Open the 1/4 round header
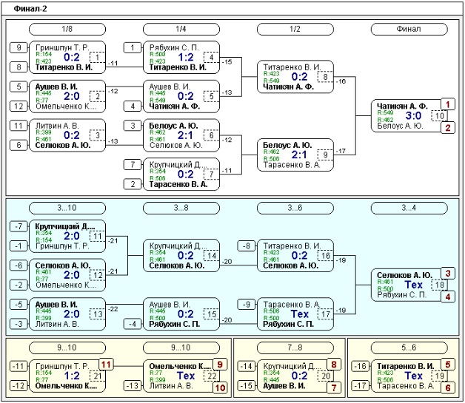Viewport: 465px width, 403px height. pos(181,29)
